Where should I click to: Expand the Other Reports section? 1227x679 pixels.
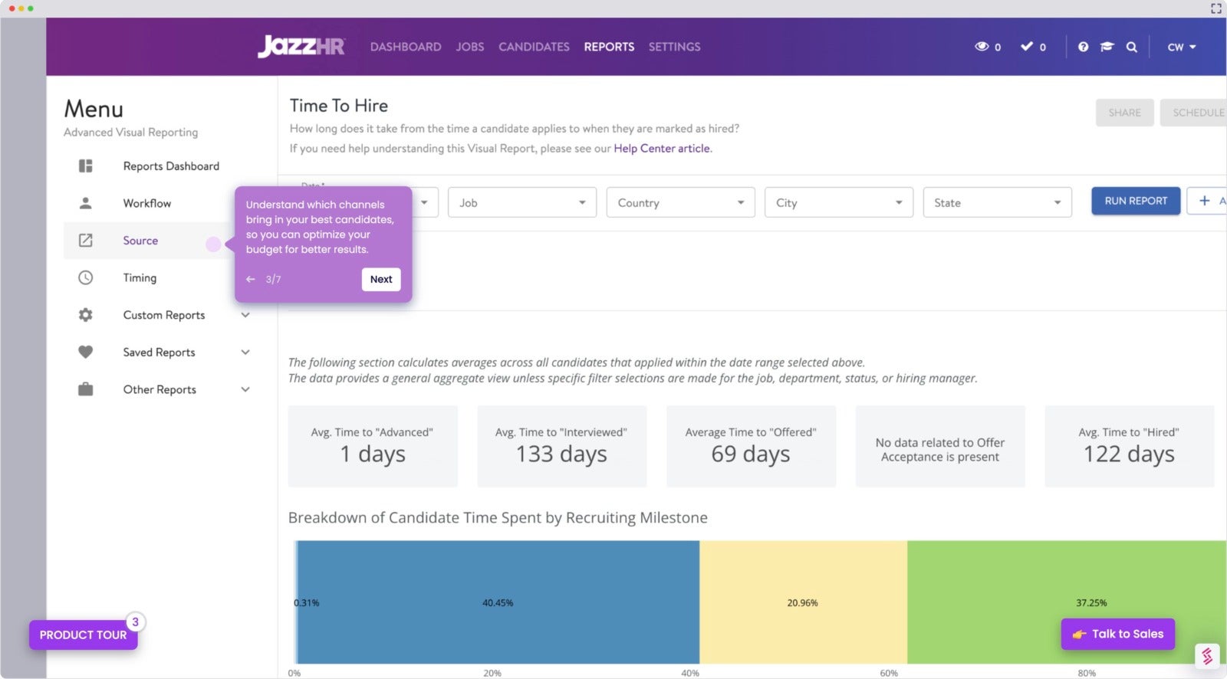pos(245,389)
